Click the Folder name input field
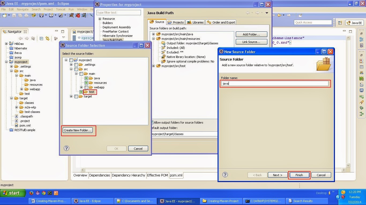 point(275,84)
